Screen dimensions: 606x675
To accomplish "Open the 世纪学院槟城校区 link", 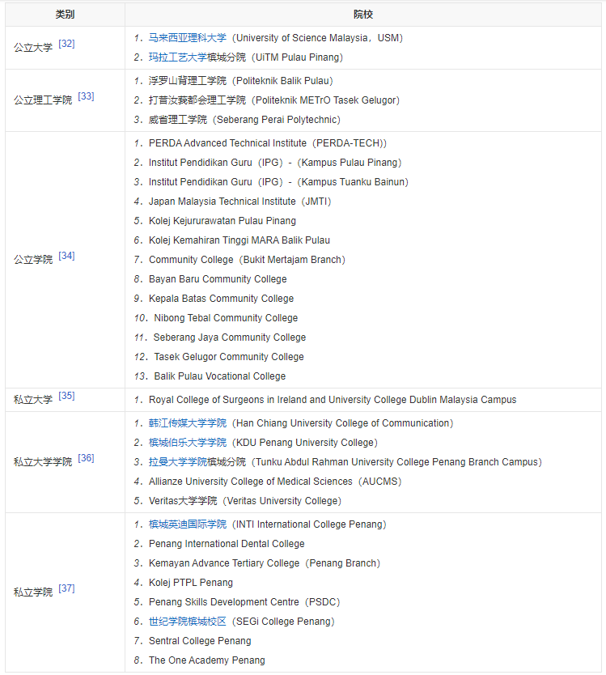I will point(187,622).
